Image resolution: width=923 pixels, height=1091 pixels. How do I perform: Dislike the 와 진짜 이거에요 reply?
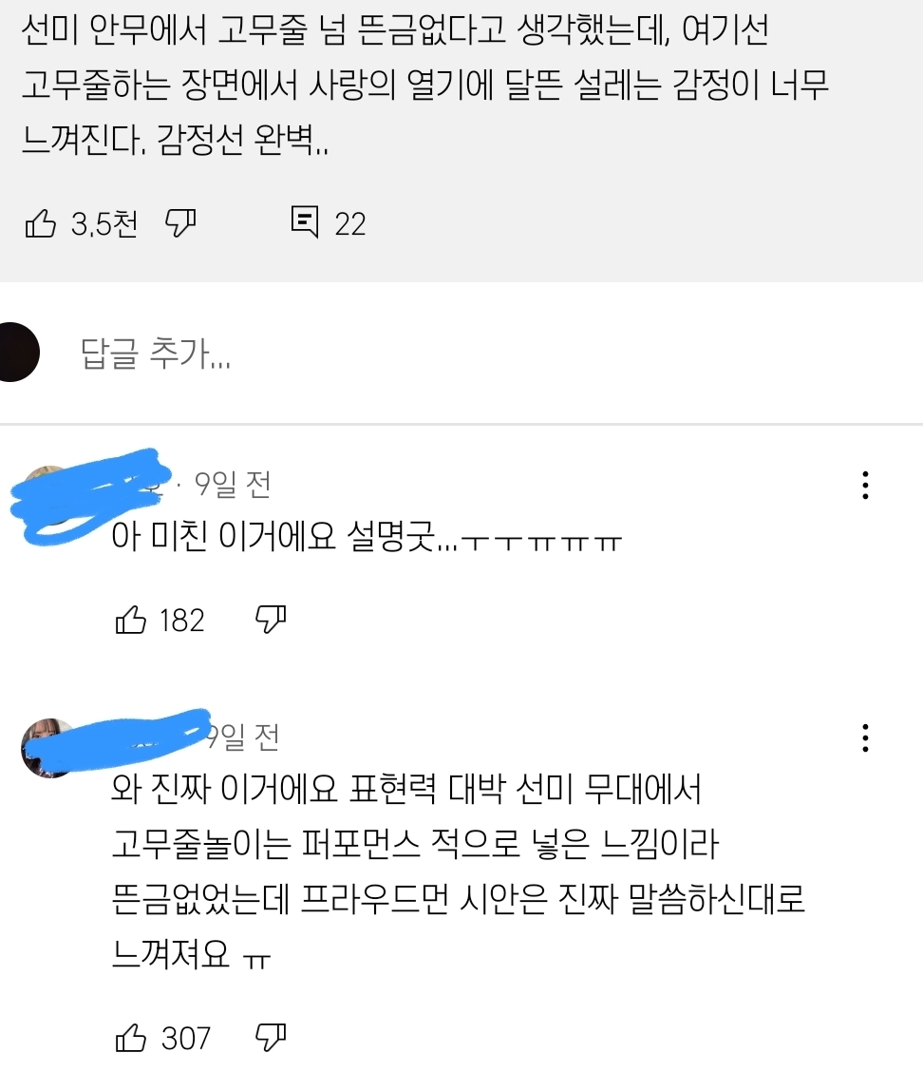pos(271,1038)
